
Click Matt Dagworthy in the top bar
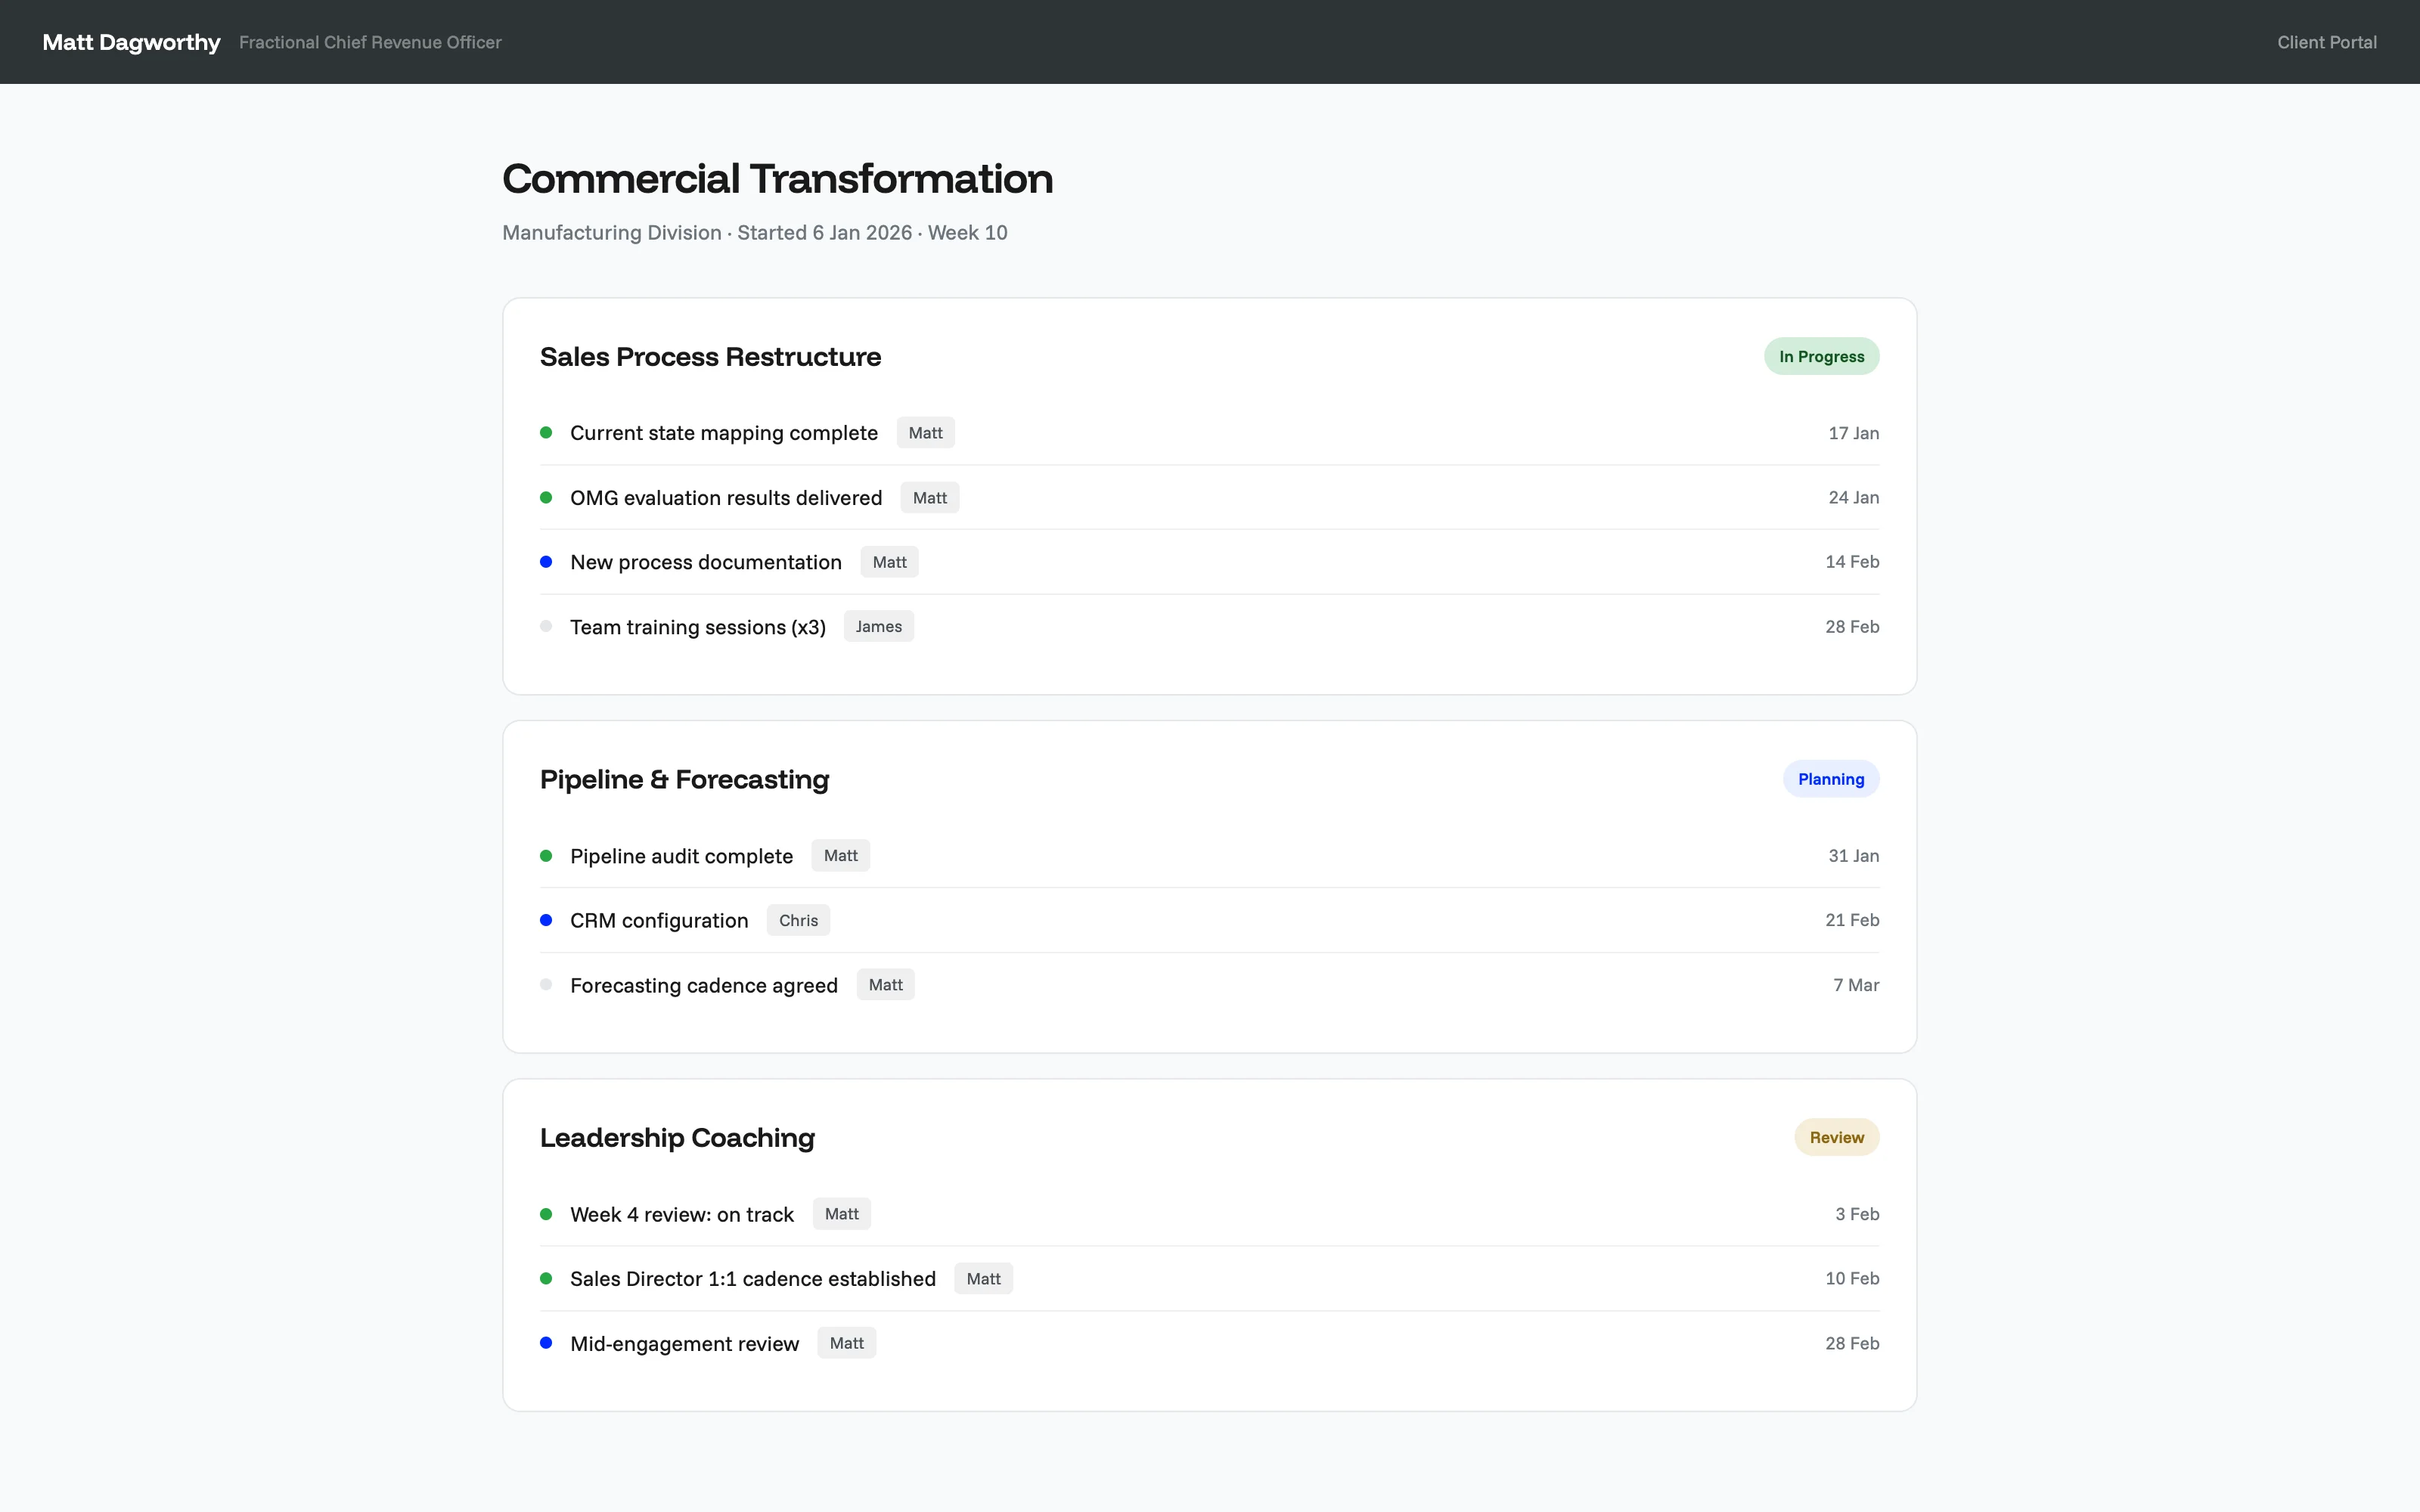coord(131,42)
